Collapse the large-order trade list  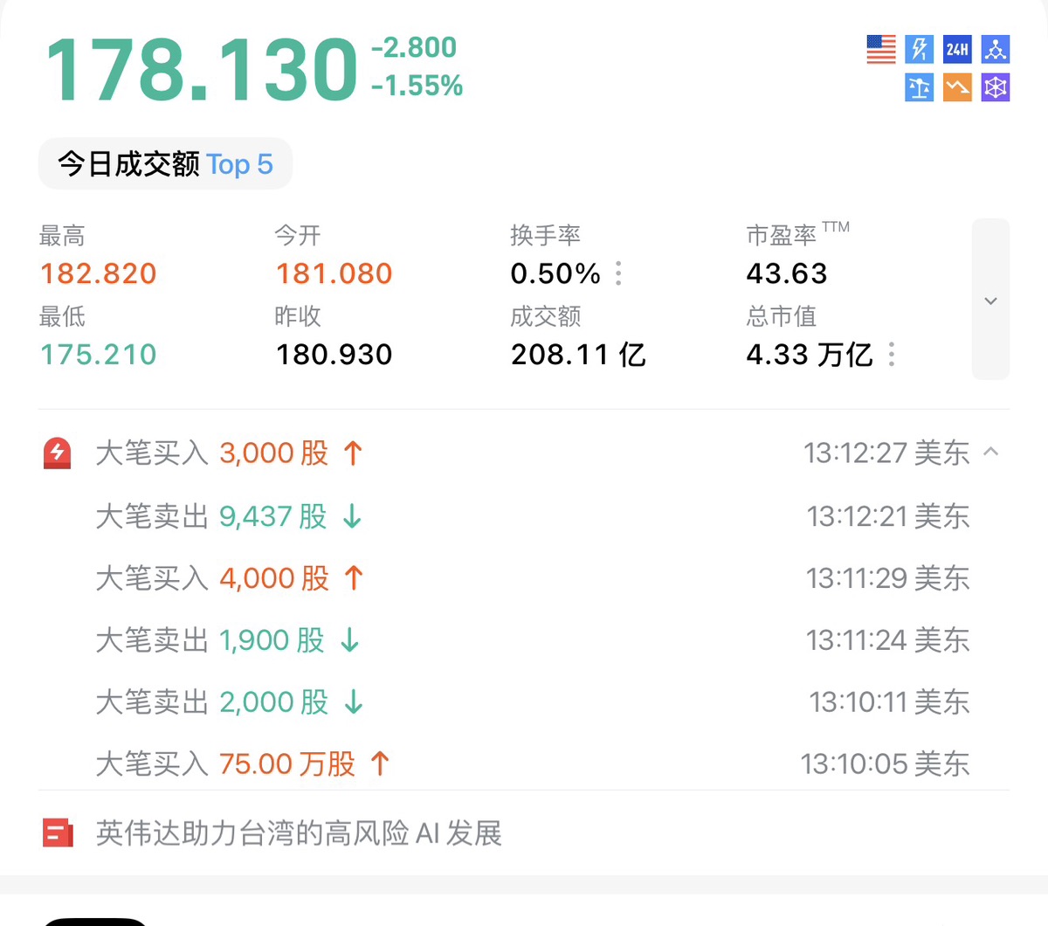click(991, 452)
